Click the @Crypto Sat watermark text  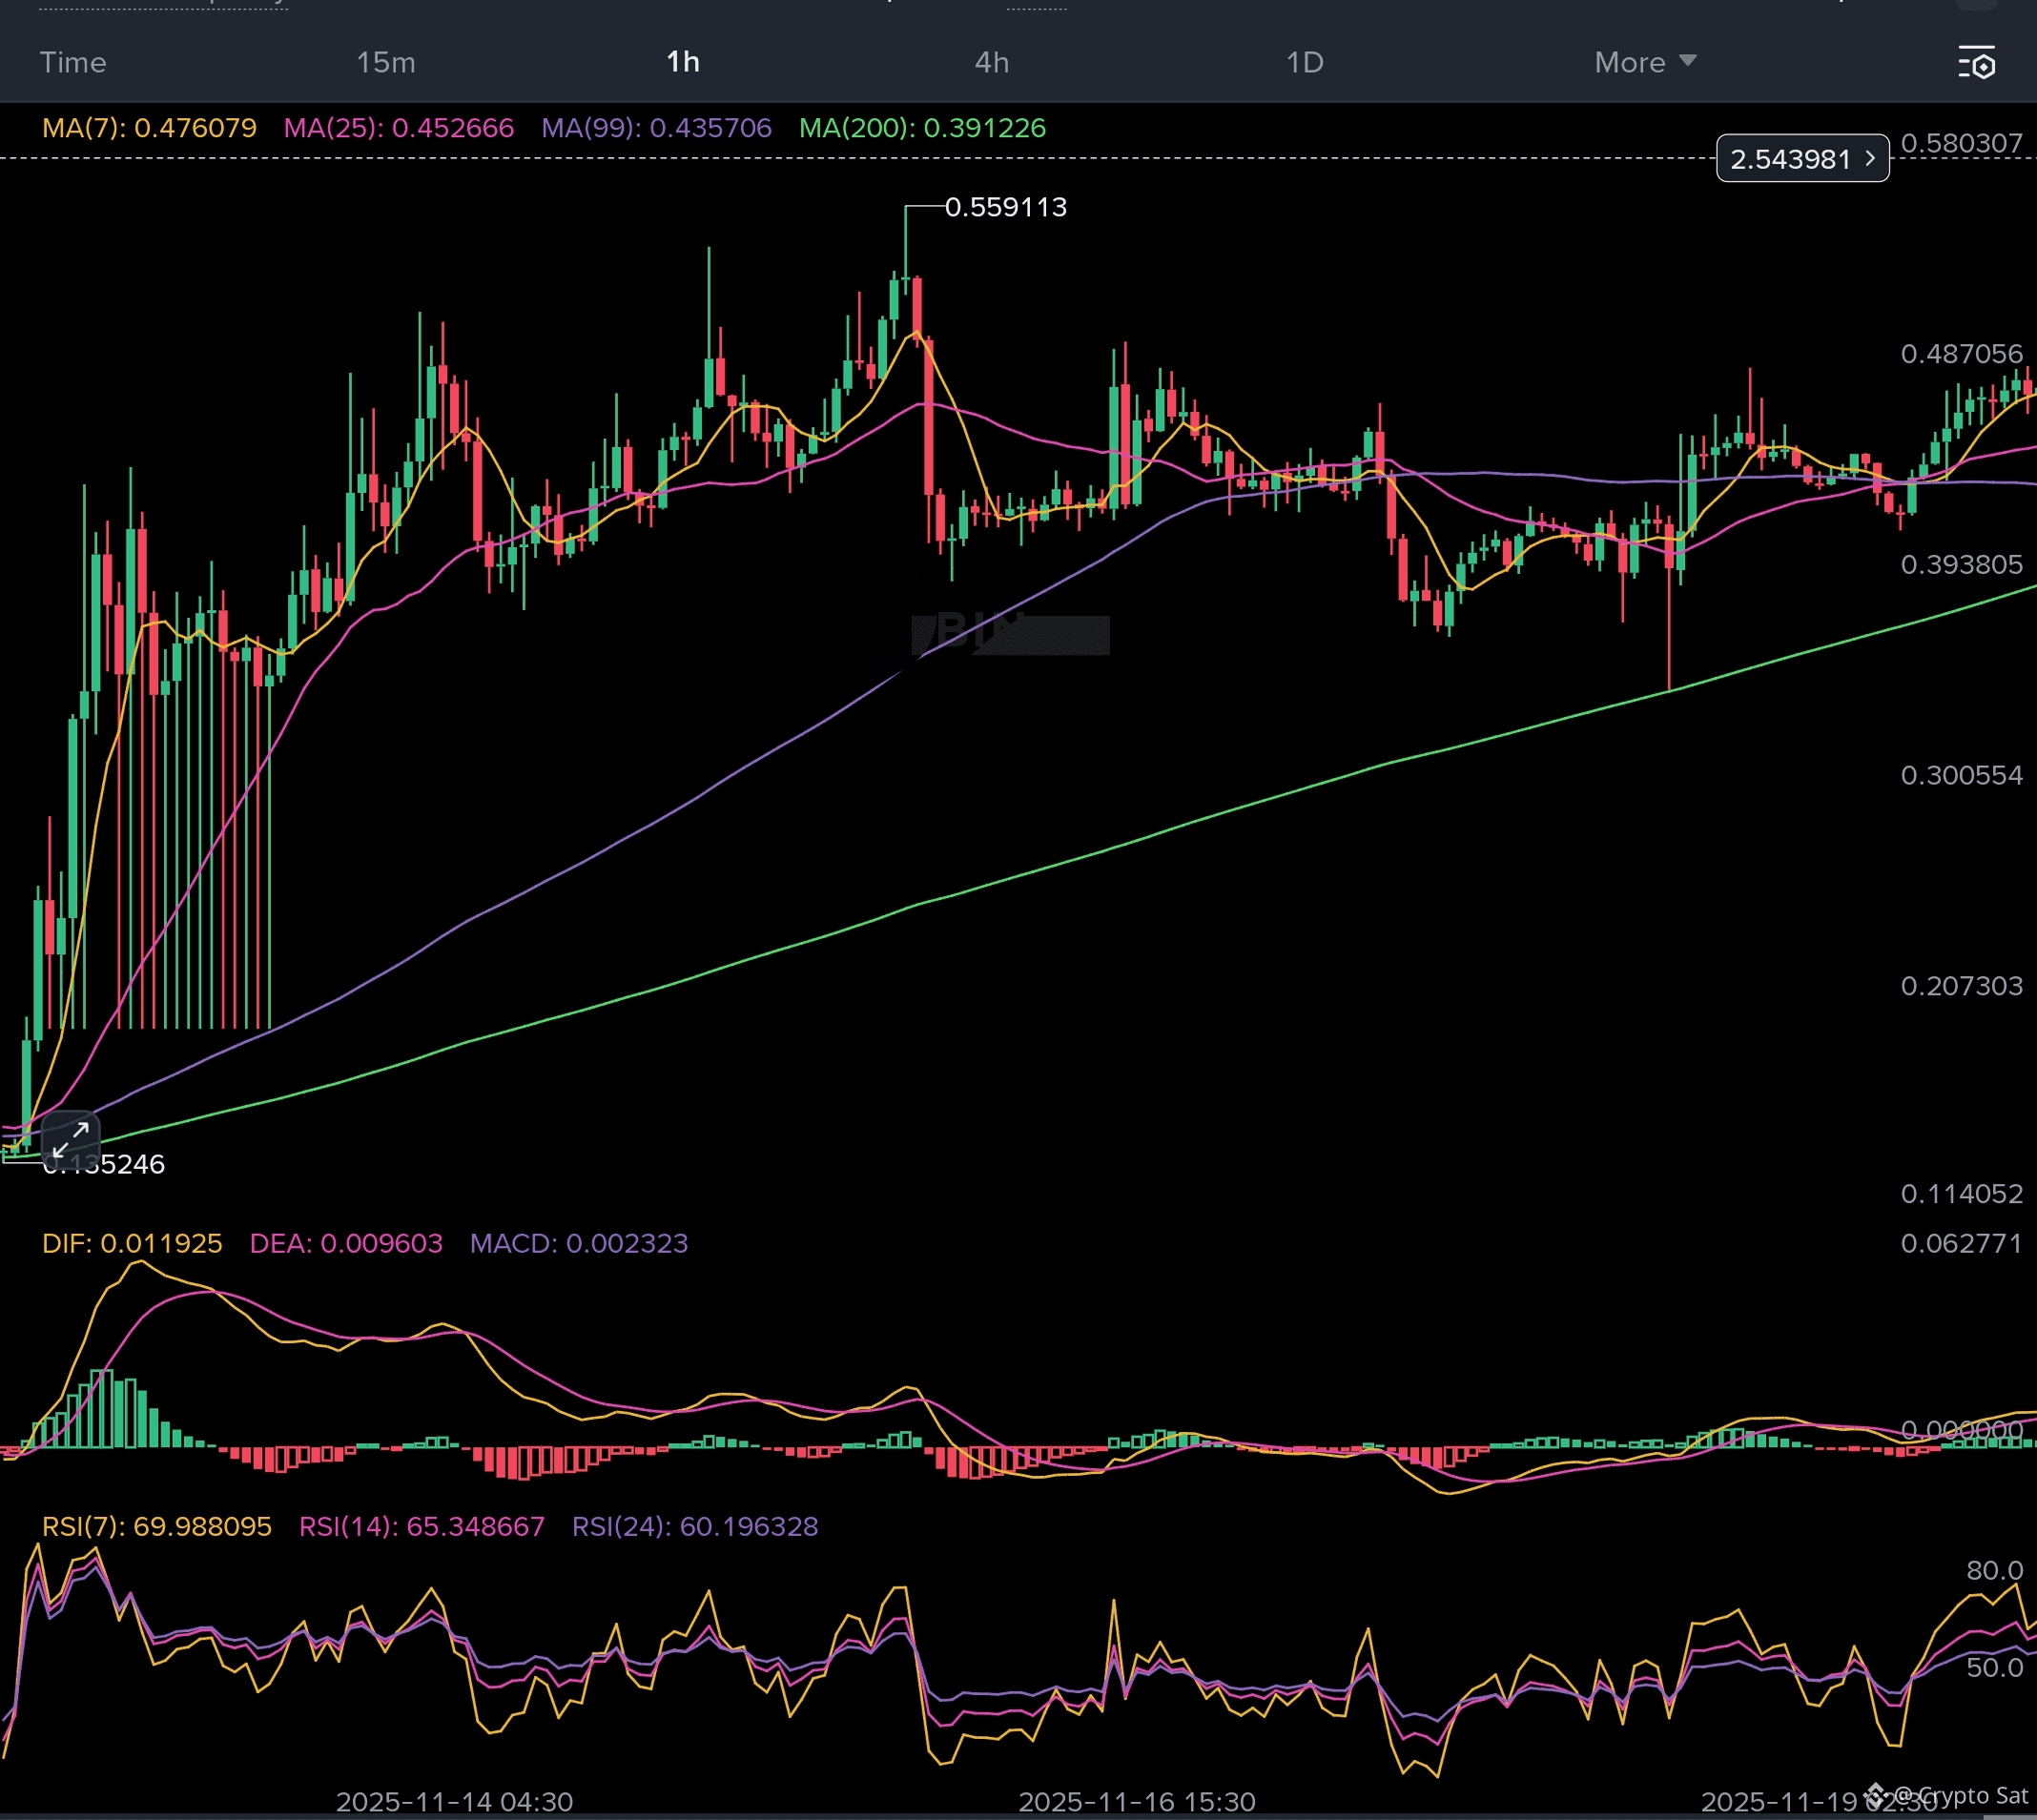click(x=1959, y=1795)
